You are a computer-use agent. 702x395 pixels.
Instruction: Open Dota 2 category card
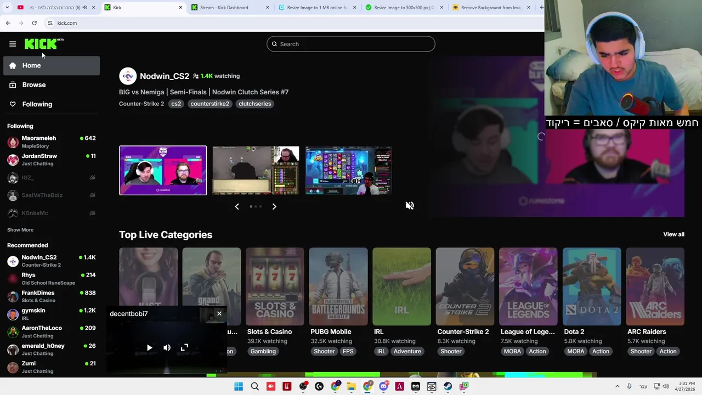coord(592,286)
